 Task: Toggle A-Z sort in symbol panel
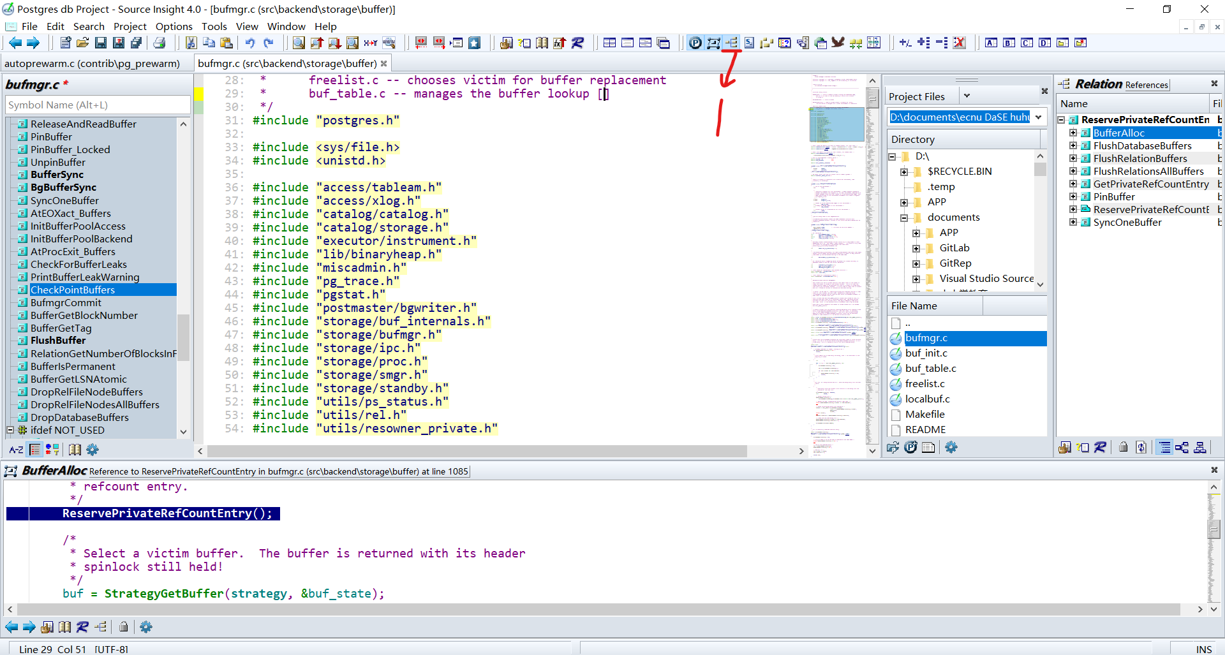pos(16,450)
